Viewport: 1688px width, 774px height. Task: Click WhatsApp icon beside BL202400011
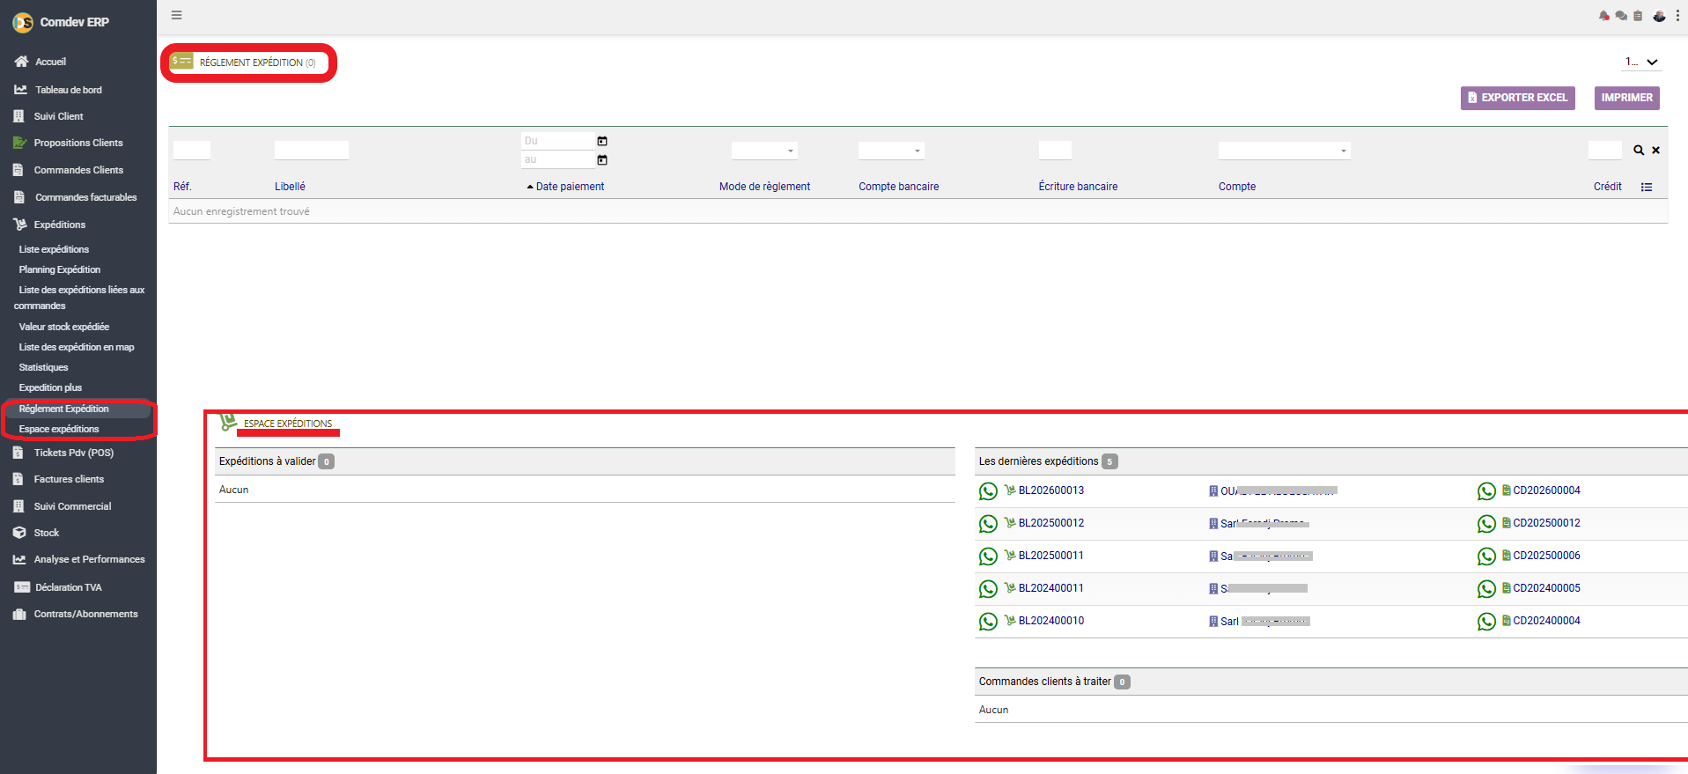click(x=988, y=589)
